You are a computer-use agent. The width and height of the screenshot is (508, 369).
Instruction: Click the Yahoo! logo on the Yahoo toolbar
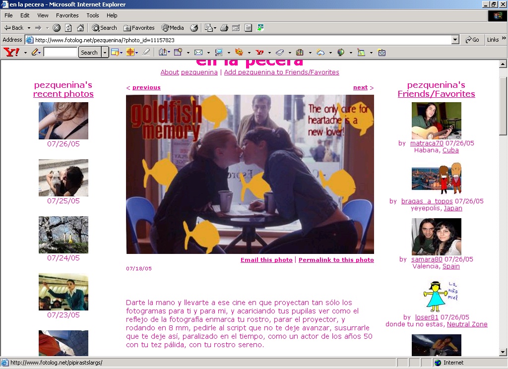(11, 52)
